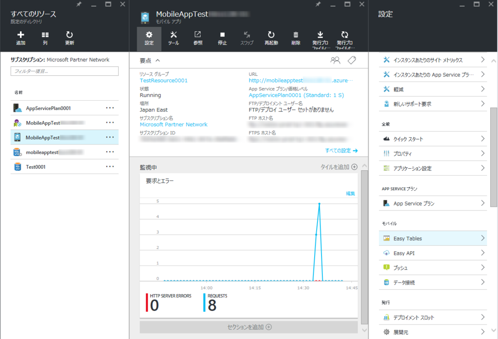This screenshot has height=339, width=498.
Task: Open インスタンスあたりの App Service プラン item
Action: [x=432, y=75]
